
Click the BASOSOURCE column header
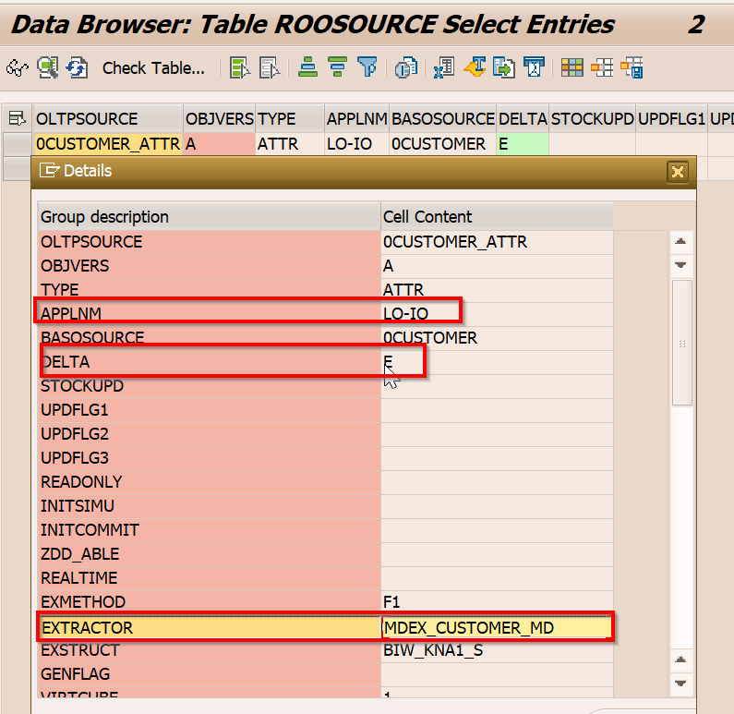click(x=443, y=119)
